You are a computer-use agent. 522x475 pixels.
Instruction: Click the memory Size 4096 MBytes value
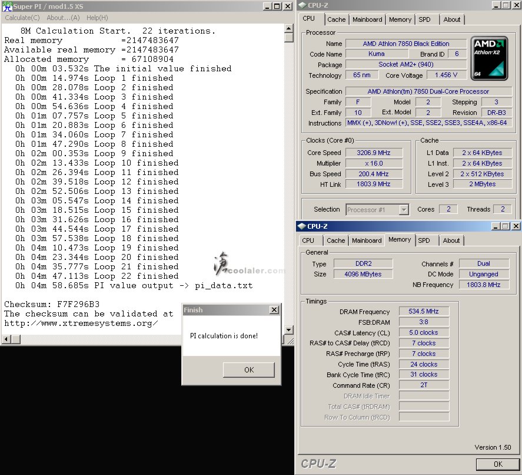pos(363,274)
